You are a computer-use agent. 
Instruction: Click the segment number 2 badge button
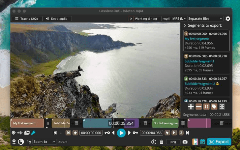[181, 133]
